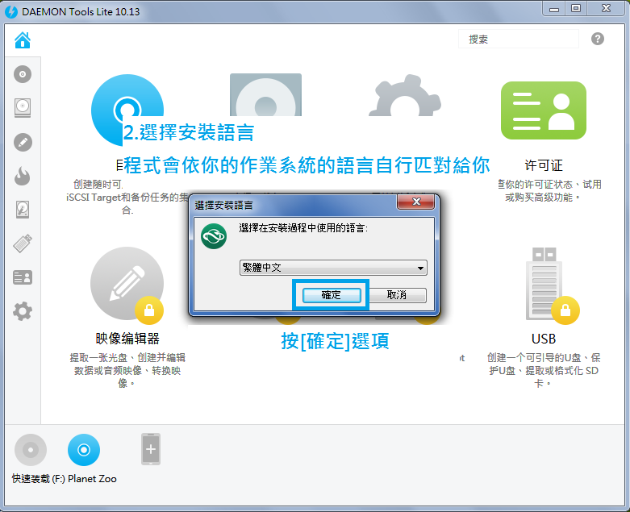This screenshot has height=512, width=630.
Task: Open the Images disc icon in sidebar
Action: [23, 74]
